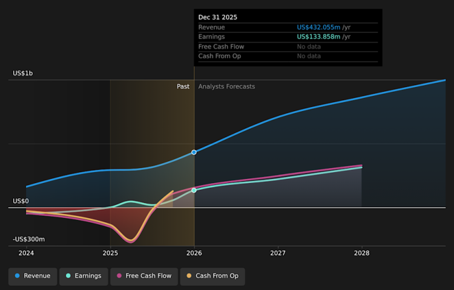Click the Dec 31 2025 tooltip header
Screen dimensions: 454x290
[x=217, y=18]
